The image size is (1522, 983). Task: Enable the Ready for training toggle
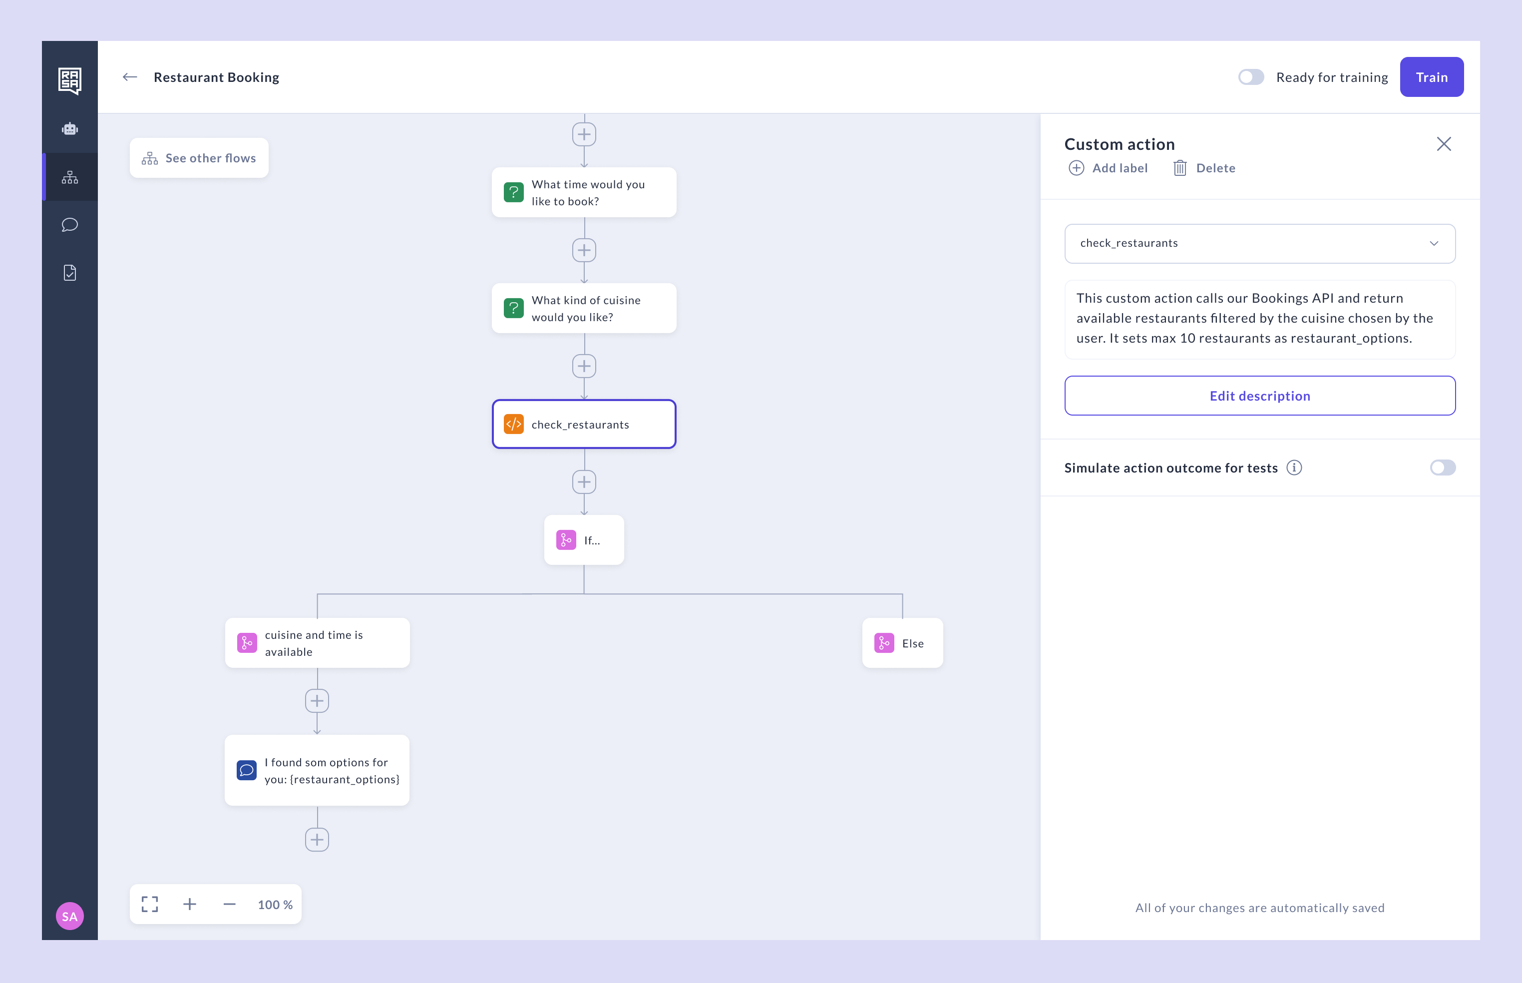1251,76
